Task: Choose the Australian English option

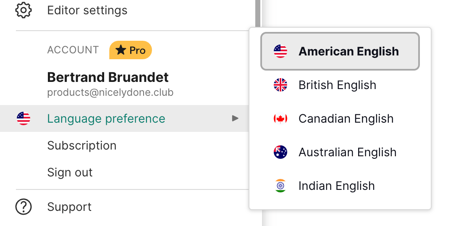Action: (347, 152)
